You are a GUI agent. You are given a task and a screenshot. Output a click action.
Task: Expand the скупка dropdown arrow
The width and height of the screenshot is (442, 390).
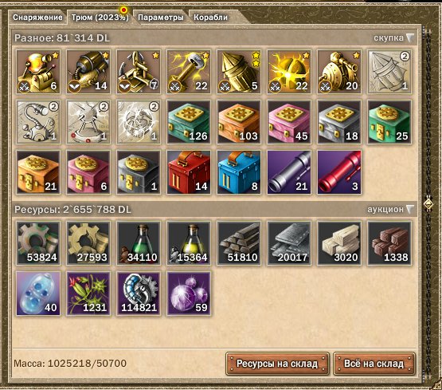410,37
